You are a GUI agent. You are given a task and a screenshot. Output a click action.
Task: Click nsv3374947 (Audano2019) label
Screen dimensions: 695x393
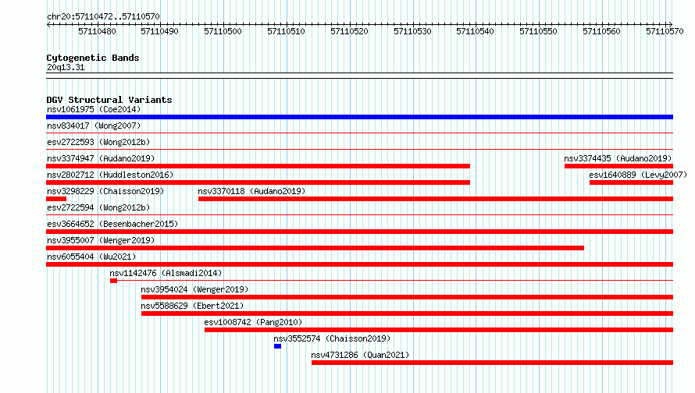(101, 158)
